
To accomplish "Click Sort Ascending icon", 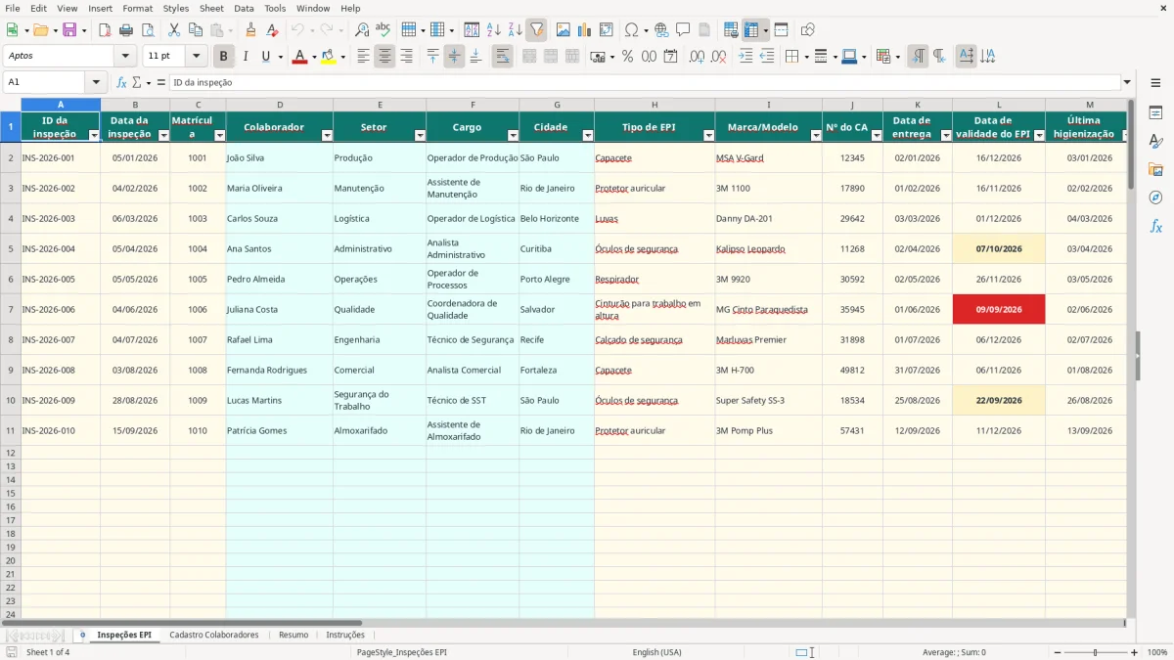I will click(494, 30).
